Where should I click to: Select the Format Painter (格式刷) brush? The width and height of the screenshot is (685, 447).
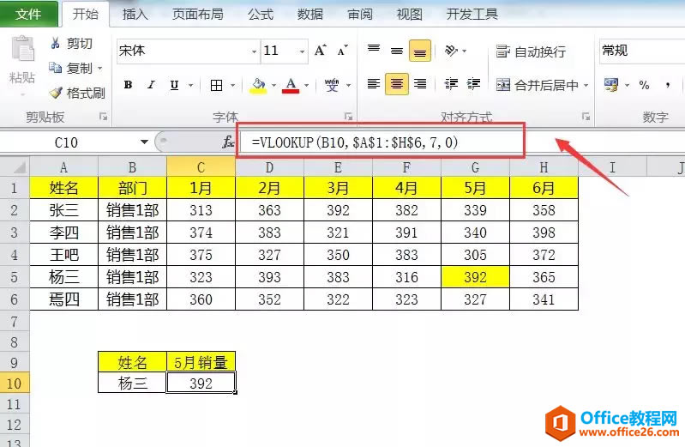click(56, 93)
